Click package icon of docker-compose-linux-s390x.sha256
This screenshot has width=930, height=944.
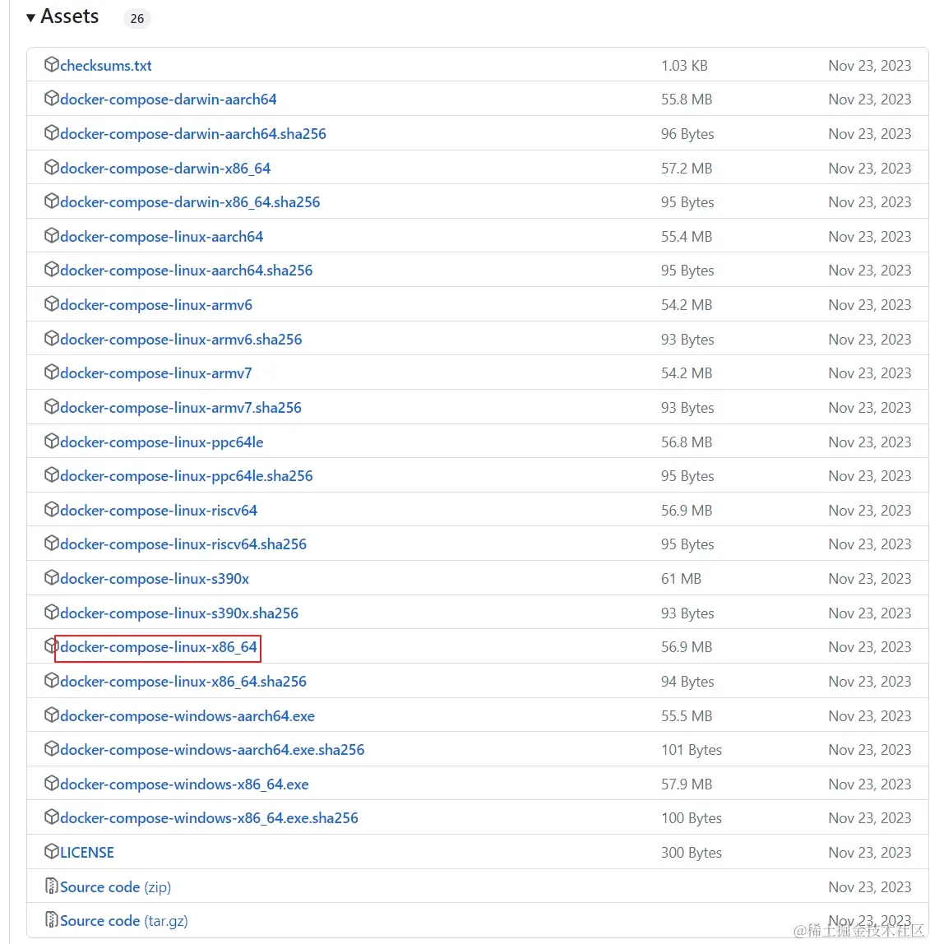(x=52, y=612)
